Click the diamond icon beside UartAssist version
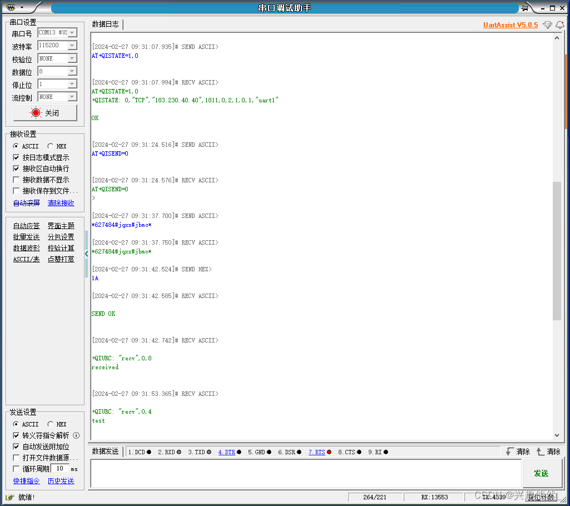 [x=548, y=25]
